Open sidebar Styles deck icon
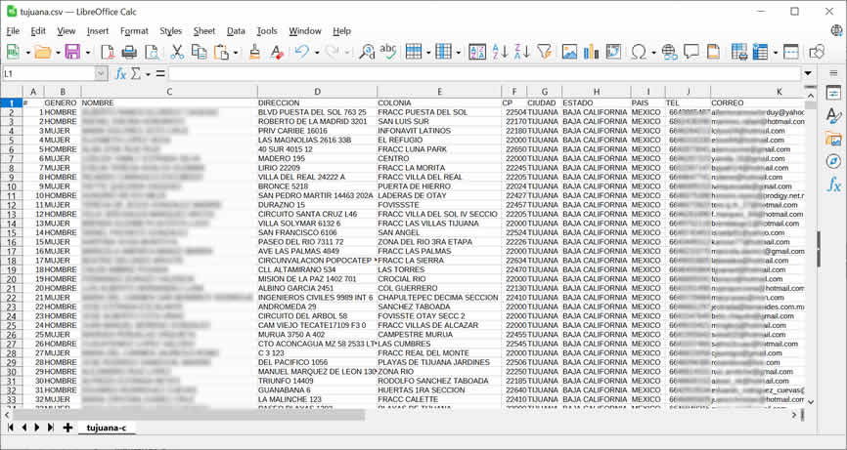847x450 pixels. 833,115
